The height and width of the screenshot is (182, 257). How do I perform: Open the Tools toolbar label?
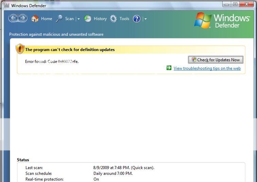(x=124, y=19)
